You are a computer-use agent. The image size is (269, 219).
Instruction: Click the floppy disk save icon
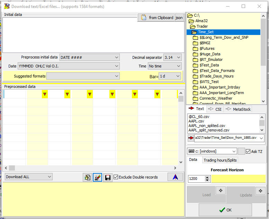(x=108, y=177)
